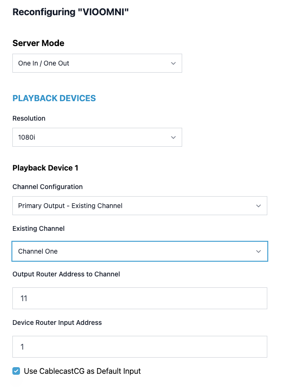Viewport: 283px width, 389px height.
Task: Click the Resolution dropdown chevron icon
Action: coord(173,137)
